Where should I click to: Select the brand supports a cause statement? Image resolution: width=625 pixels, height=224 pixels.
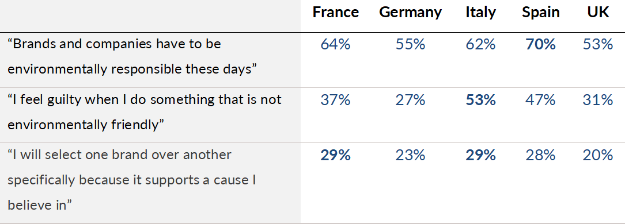click(x=131, y=180)
